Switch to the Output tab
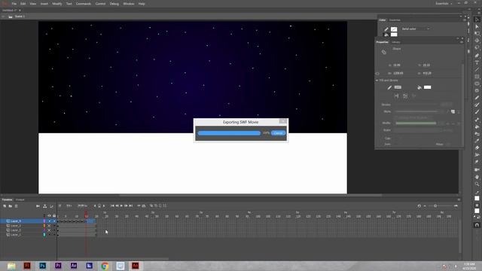The image size is (482, 271). click(20, 199)
